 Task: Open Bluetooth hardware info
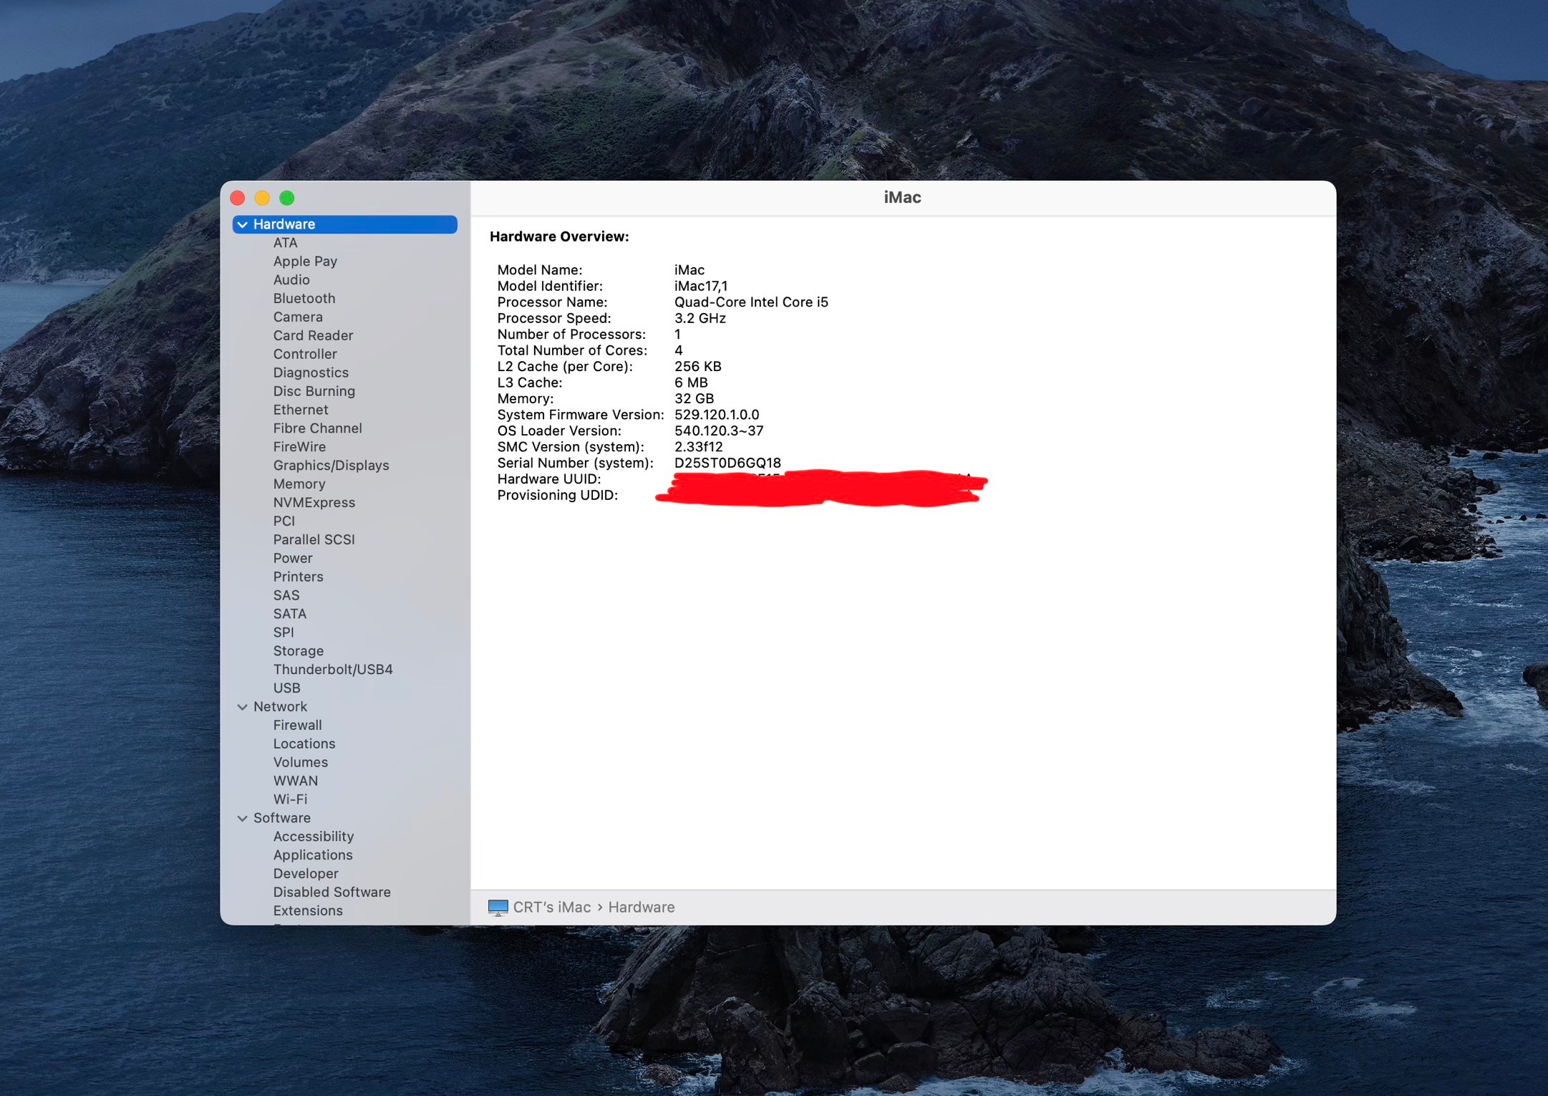304,299
